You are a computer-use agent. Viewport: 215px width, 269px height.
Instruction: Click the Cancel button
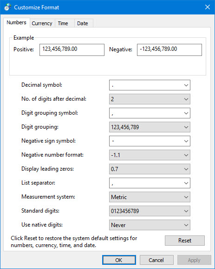(x=156, y=260)
